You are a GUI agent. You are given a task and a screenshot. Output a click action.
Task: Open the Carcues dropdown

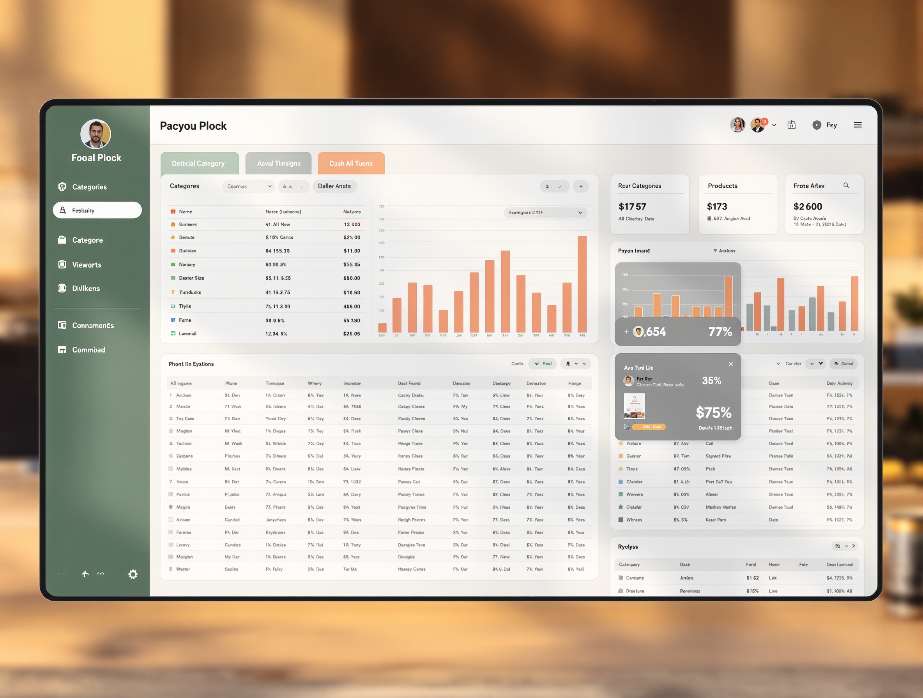[x=249, y=187]
